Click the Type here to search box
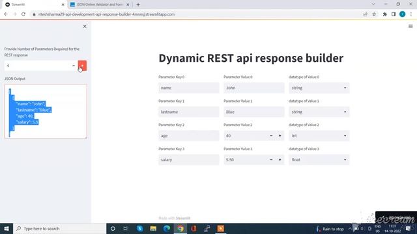The height and width of the screenshot is (234, 417). point(59,228)
